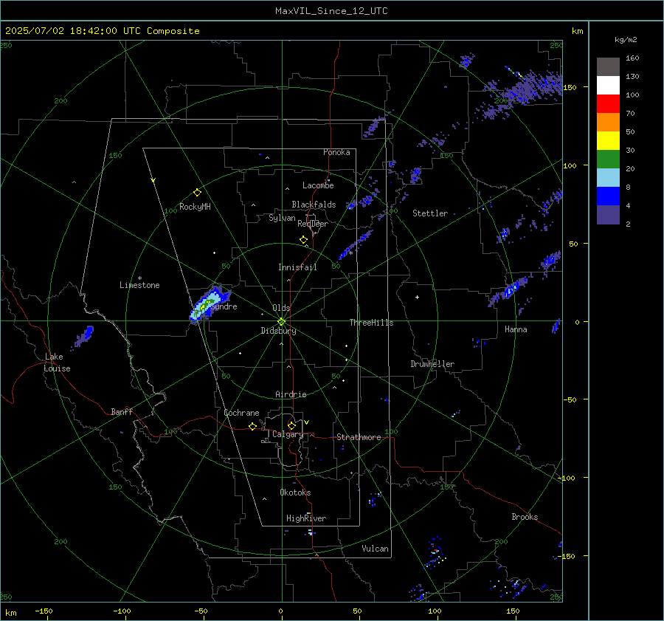Click the white 130 kg/m2 legend swatch

click(x=608, y=85)
